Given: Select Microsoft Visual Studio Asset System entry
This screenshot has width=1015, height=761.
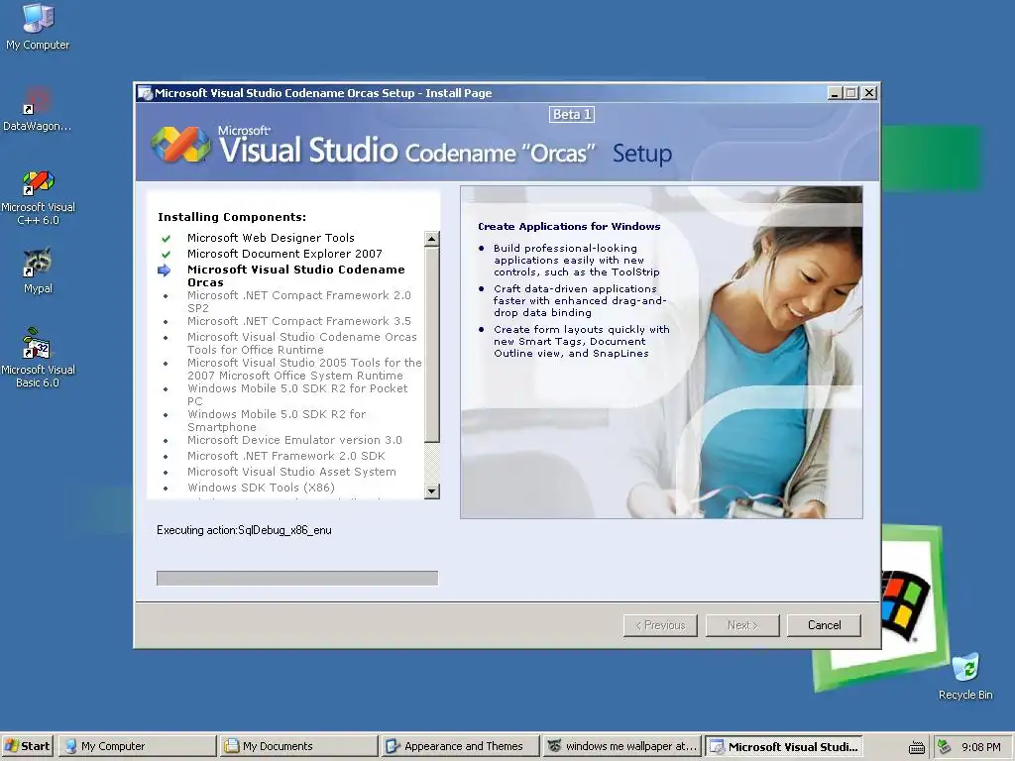Looking at the screenshot, I should tap(291, 472).
